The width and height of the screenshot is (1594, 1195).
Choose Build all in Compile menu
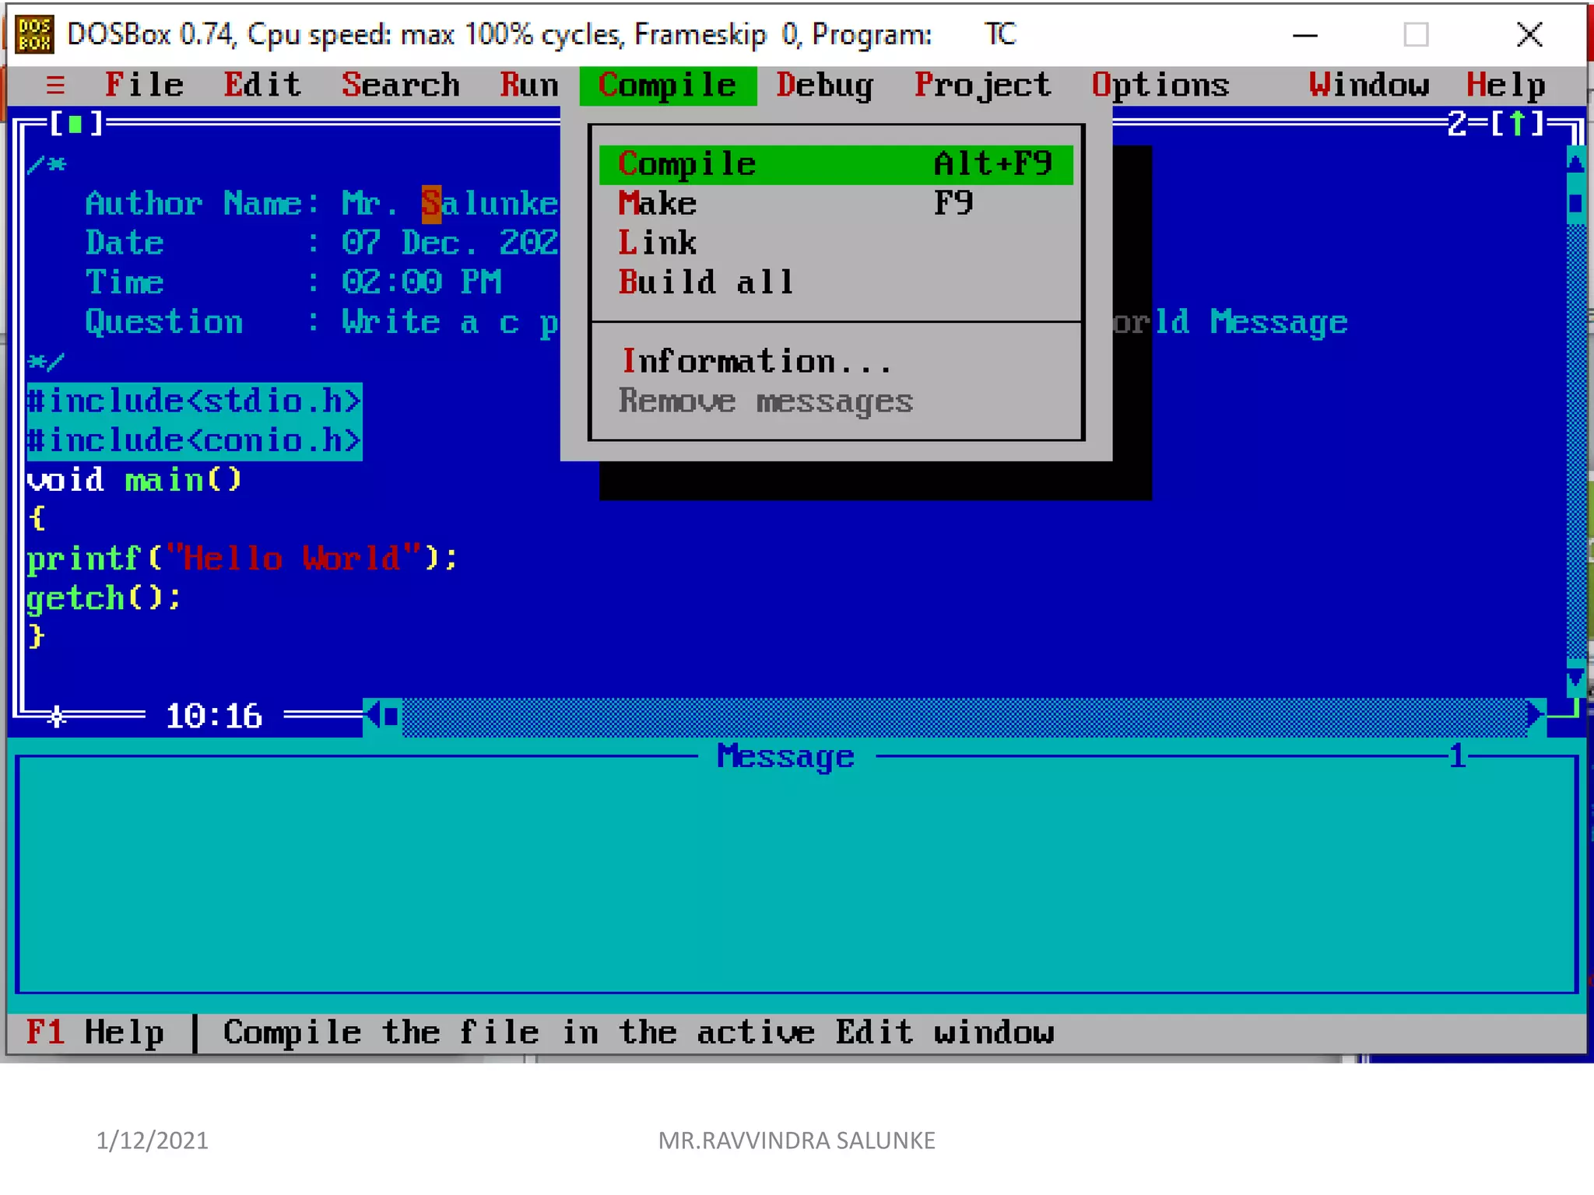tap(705, 282)
